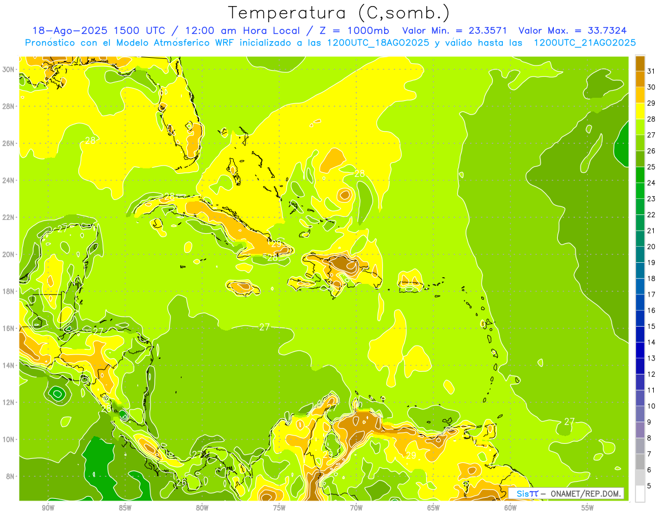Click the 65W longitude axis label
The width and height of the screenshot is (666, 515).
[x=433, y=508]
